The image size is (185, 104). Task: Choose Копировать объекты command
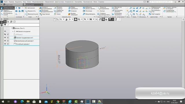[117, 11]
